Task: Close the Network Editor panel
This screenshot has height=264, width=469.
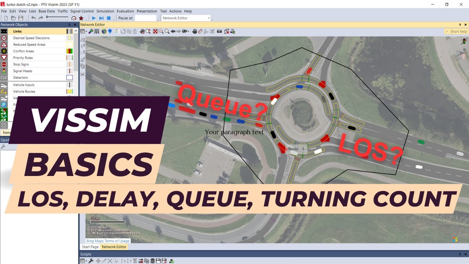Action: (465, 25)
